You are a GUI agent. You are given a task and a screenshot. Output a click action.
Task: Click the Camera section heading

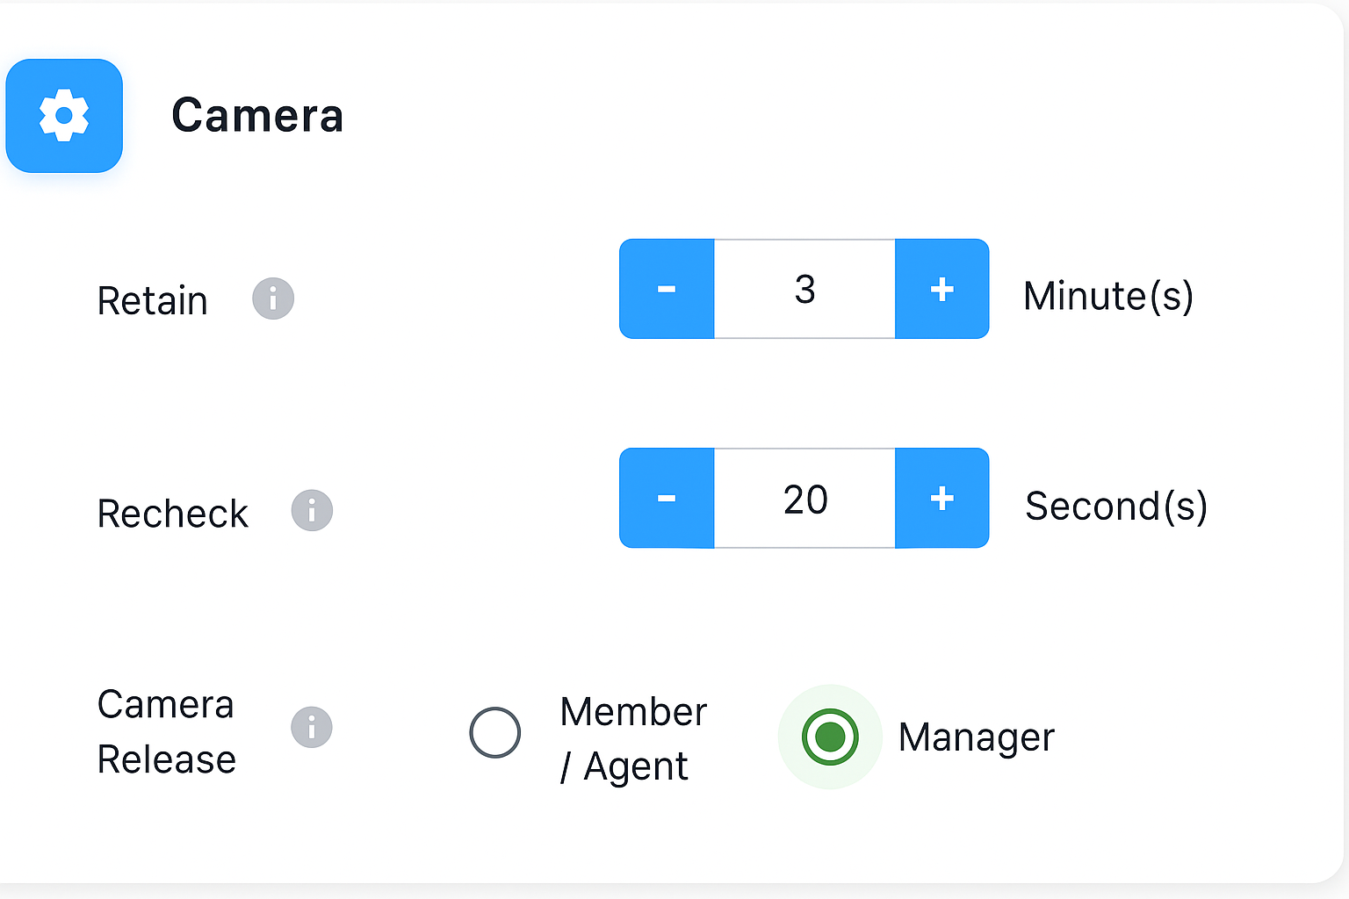tap(257, 116)
